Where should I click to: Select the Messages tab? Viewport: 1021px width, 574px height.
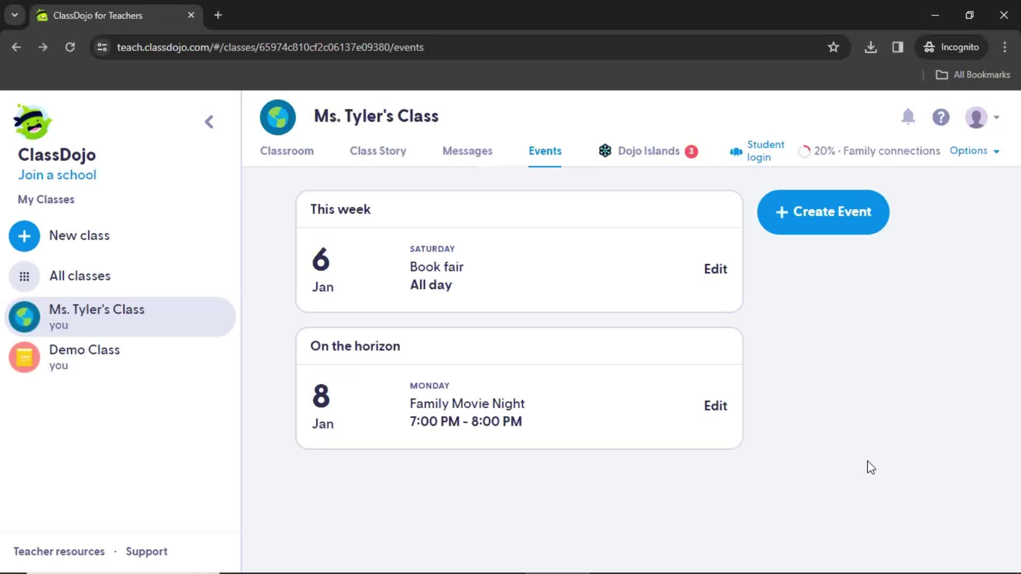click(x=467, y=150)
